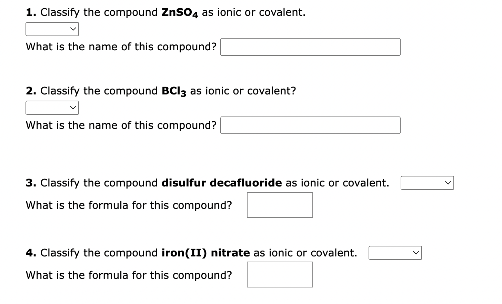Click the bold disulfur decafluoride text
Screen dimensions: 502x304
(x=222, y=183)
